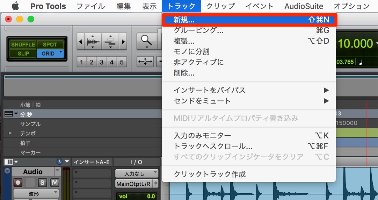Open the AudioSuite menu
This screenshot has height=200, width=378.
click(304, 6)
